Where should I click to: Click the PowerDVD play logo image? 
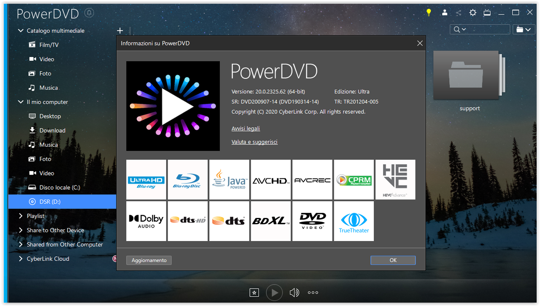[173, 106]
